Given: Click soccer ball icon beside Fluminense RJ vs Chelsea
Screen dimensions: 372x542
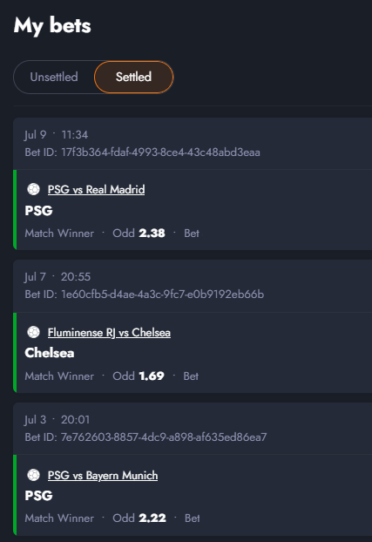Looking at the screenshot, I should pyautogui.click(x=33, y=332).
